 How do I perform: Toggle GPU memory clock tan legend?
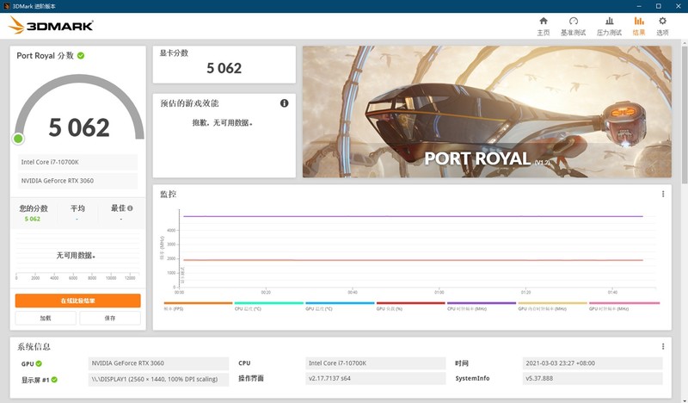(553, 303)
